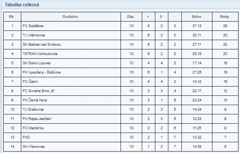Select FK Rájec-Jestřebí team name
This screenshot has height=153, width=240.
[37, 119]
